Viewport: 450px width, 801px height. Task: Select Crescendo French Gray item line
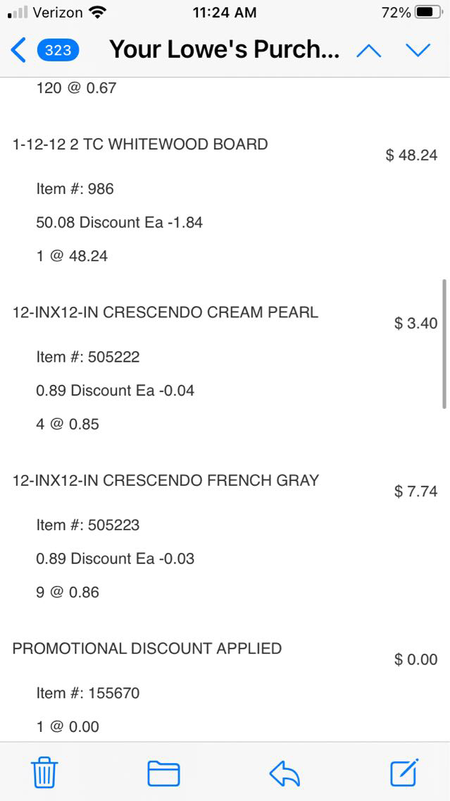(165, 481)
